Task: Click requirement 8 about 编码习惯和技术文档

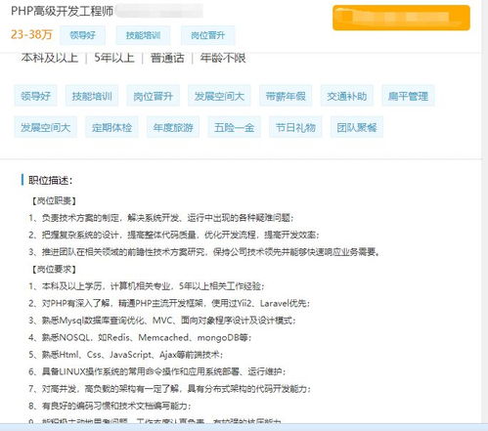Action: (x=110, y=406)
